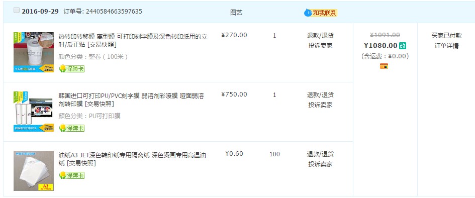475x198 pixels.
Task: Click 保障卡 badge under 热转印转移膜 item
Action: point(72,69)
